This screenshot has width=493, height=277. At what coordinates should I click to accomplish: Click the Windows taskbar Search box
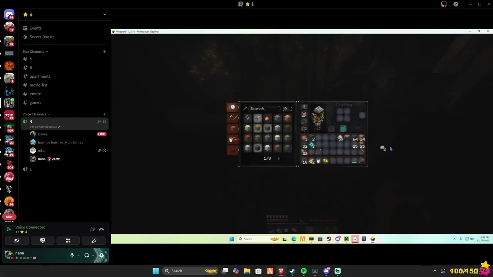pos(190,271)
